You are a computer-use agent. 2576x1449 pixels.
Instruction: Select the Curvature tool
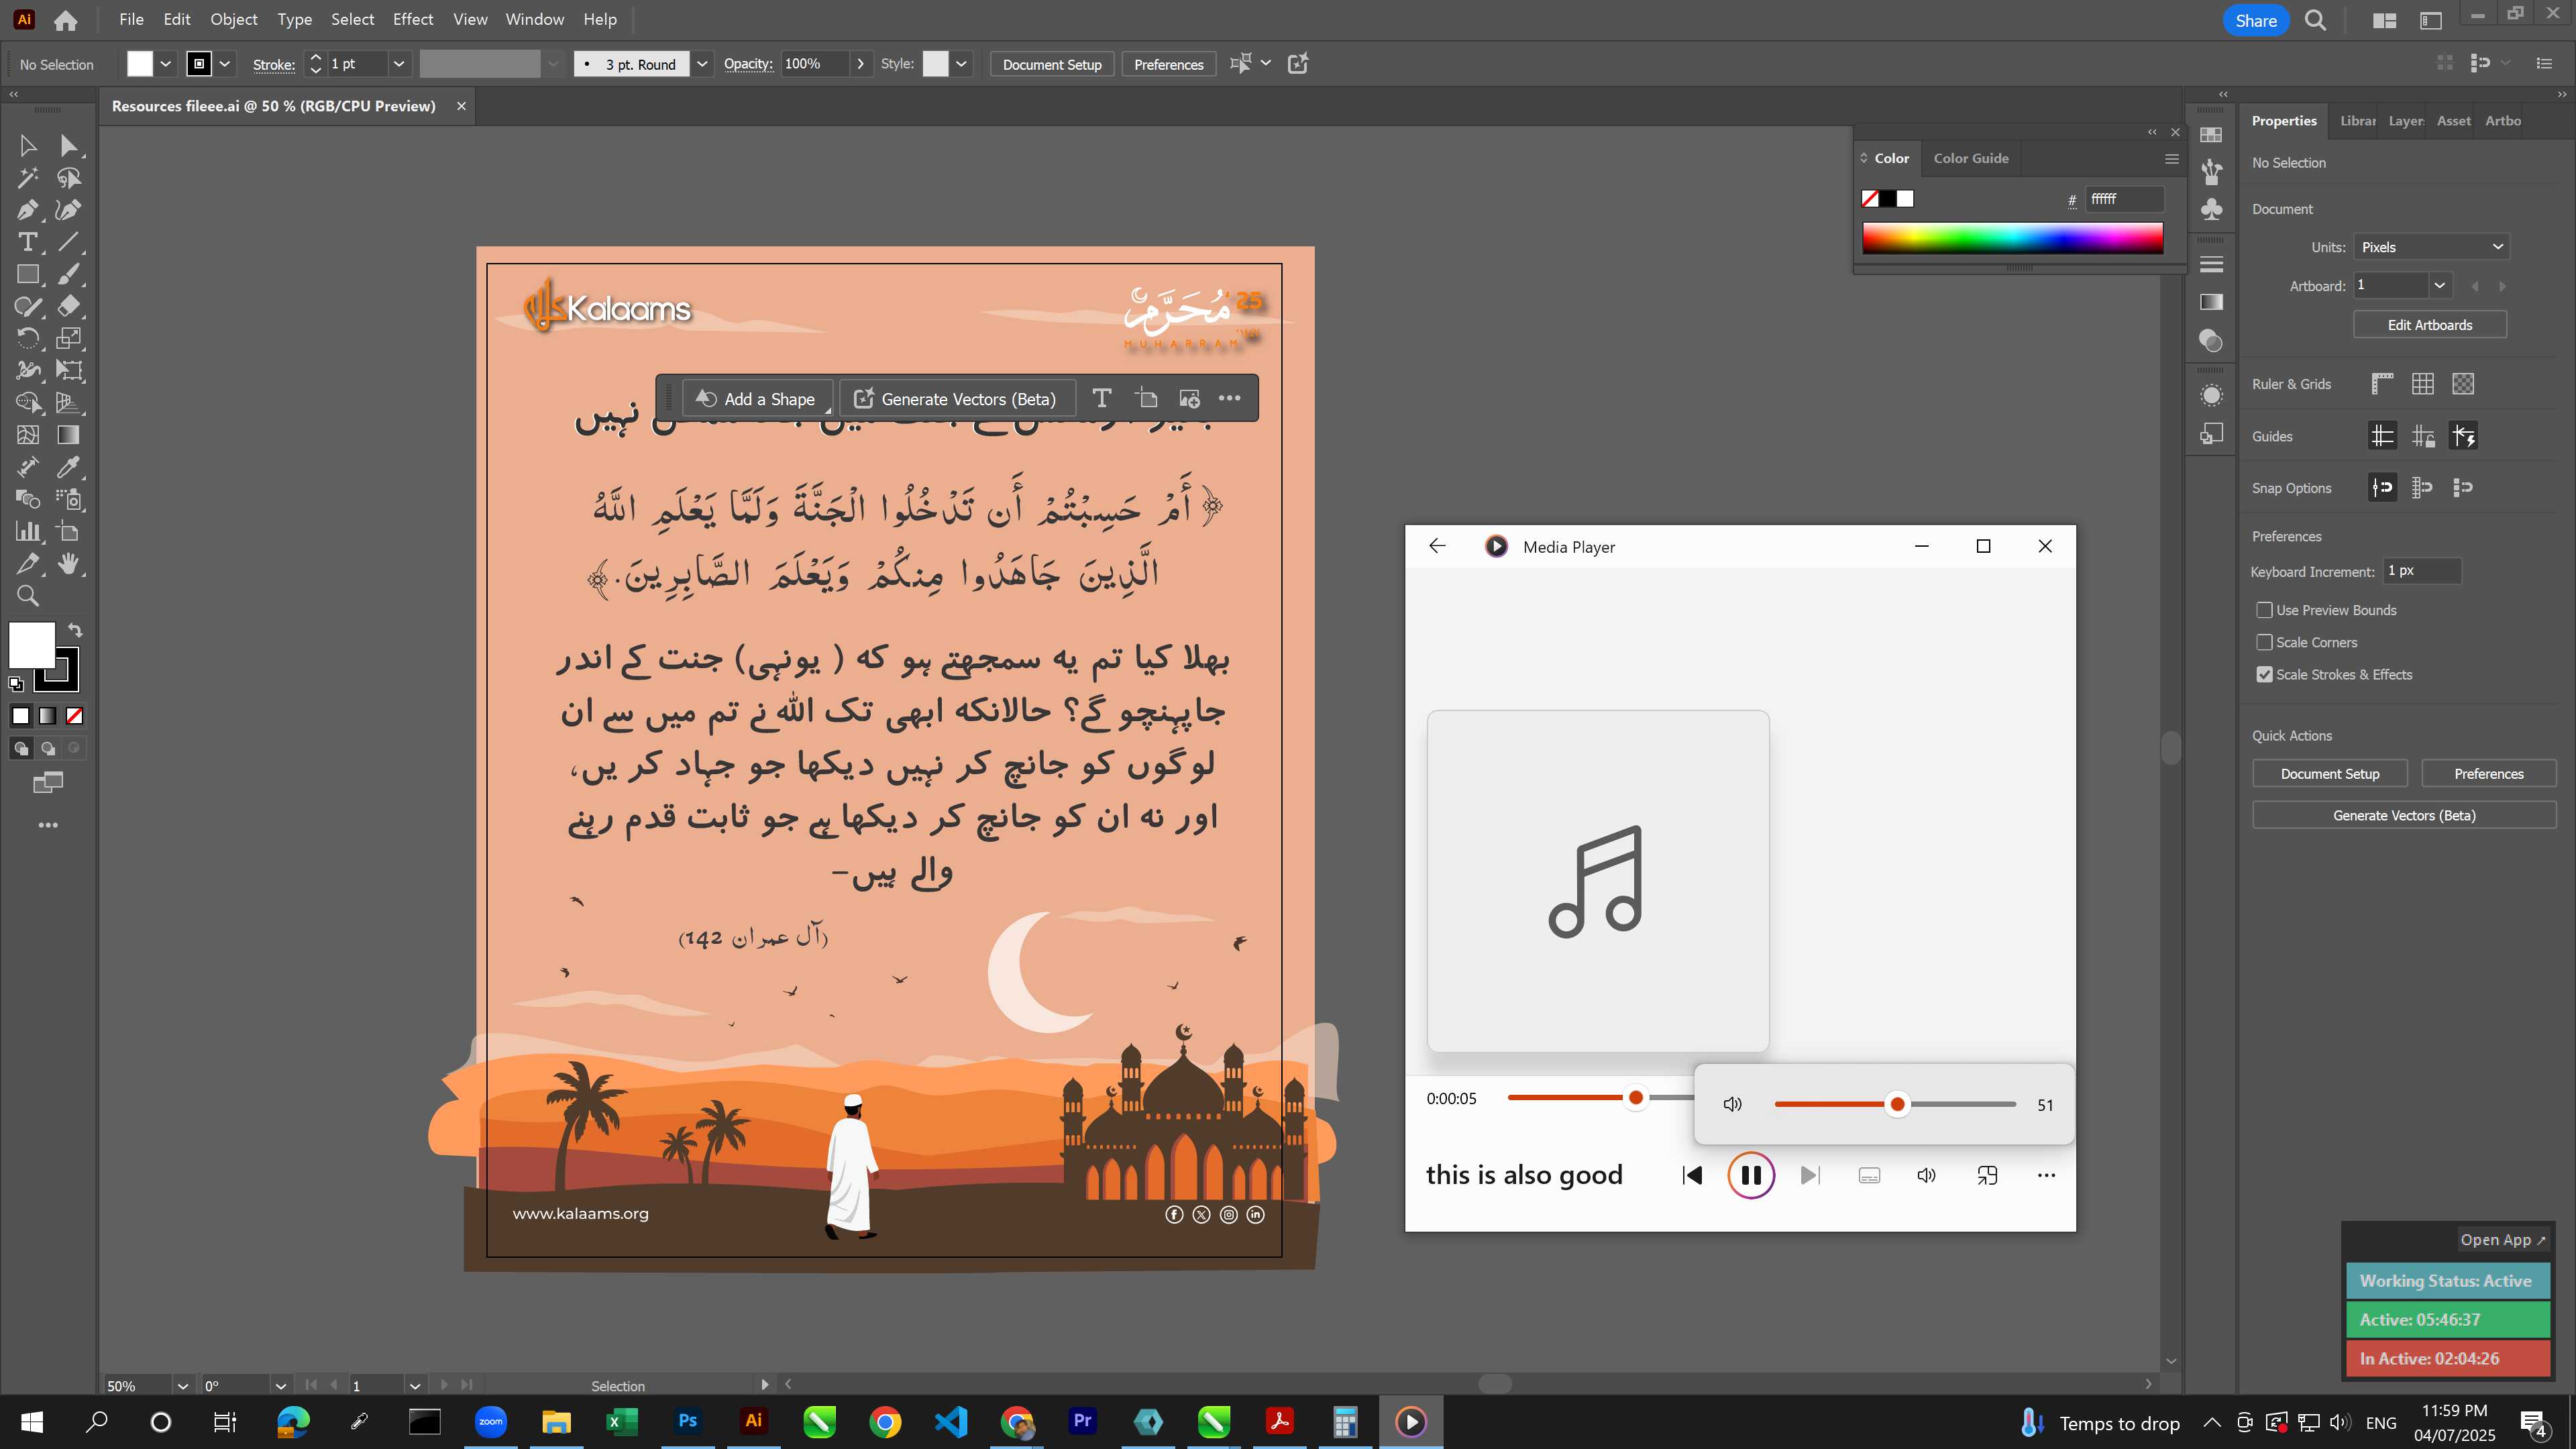(69, 210)
